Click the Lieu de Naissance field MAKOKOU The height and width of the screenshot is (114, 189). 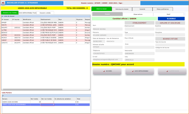(114, 41)
